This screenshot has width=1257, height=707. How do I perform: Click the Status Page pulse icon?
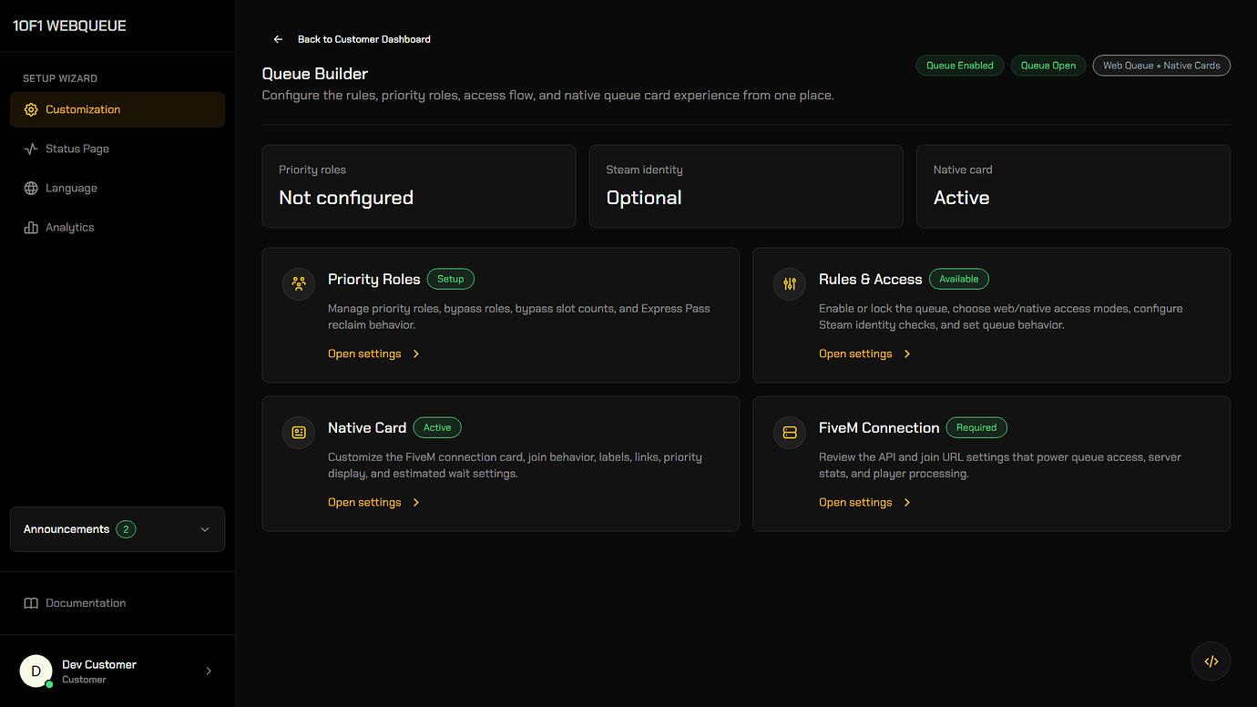(x=31, y=149)
